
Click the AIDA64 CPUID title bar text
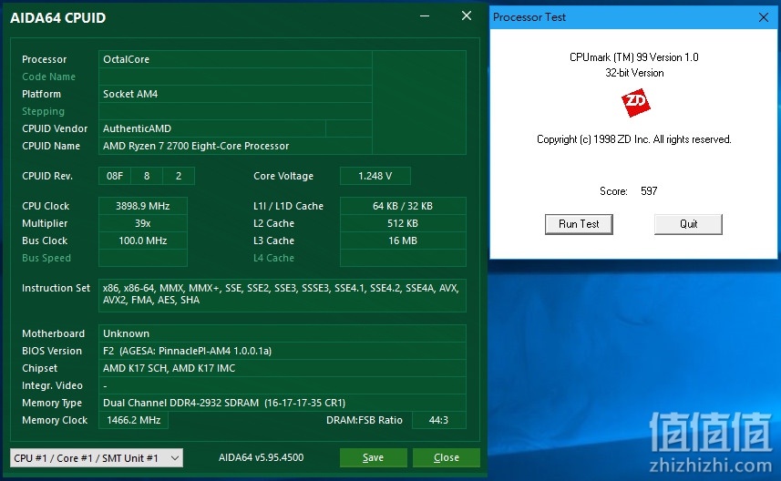click(57, 18)
